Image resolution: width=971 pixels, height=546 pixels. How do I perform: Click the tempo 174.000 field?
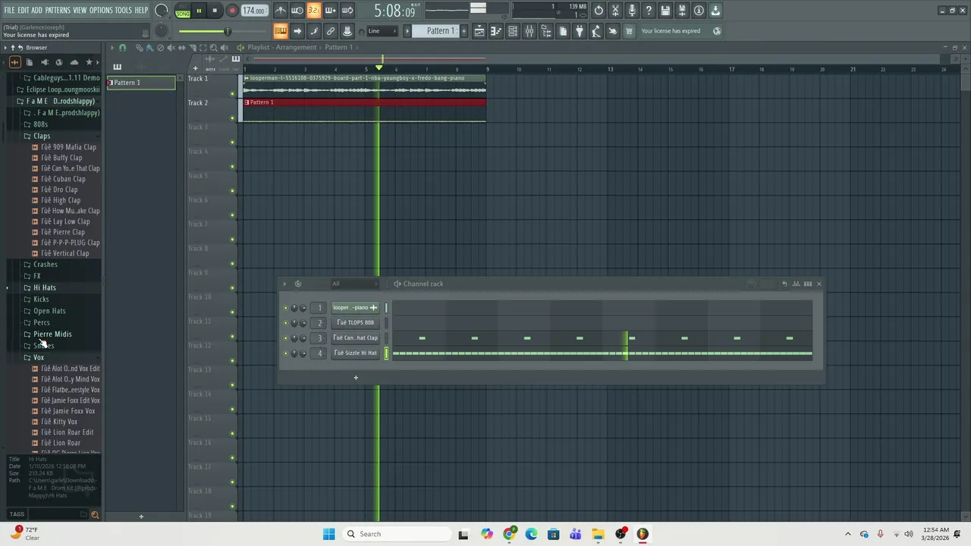tap(254, 11)
